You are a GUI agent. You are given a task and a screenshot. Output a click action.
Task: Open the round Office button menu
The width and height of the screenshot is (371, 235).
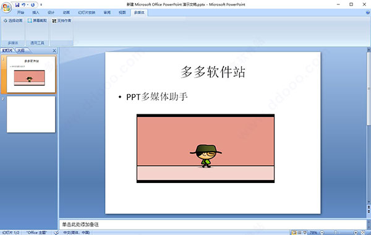6,7
